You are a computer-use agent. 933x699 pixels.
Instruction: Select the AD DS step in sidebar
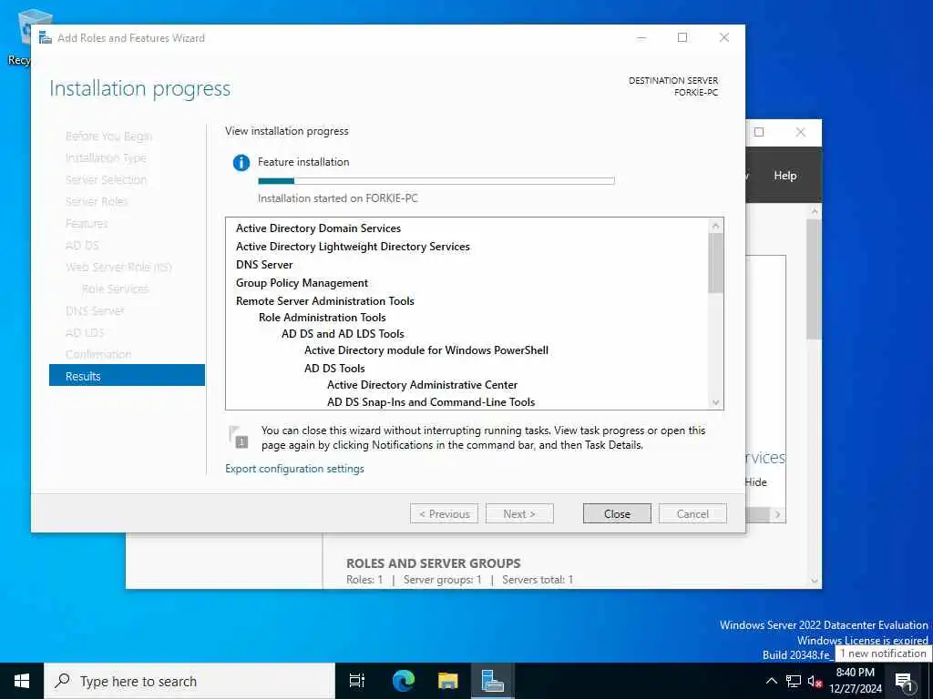click(82, 246)
